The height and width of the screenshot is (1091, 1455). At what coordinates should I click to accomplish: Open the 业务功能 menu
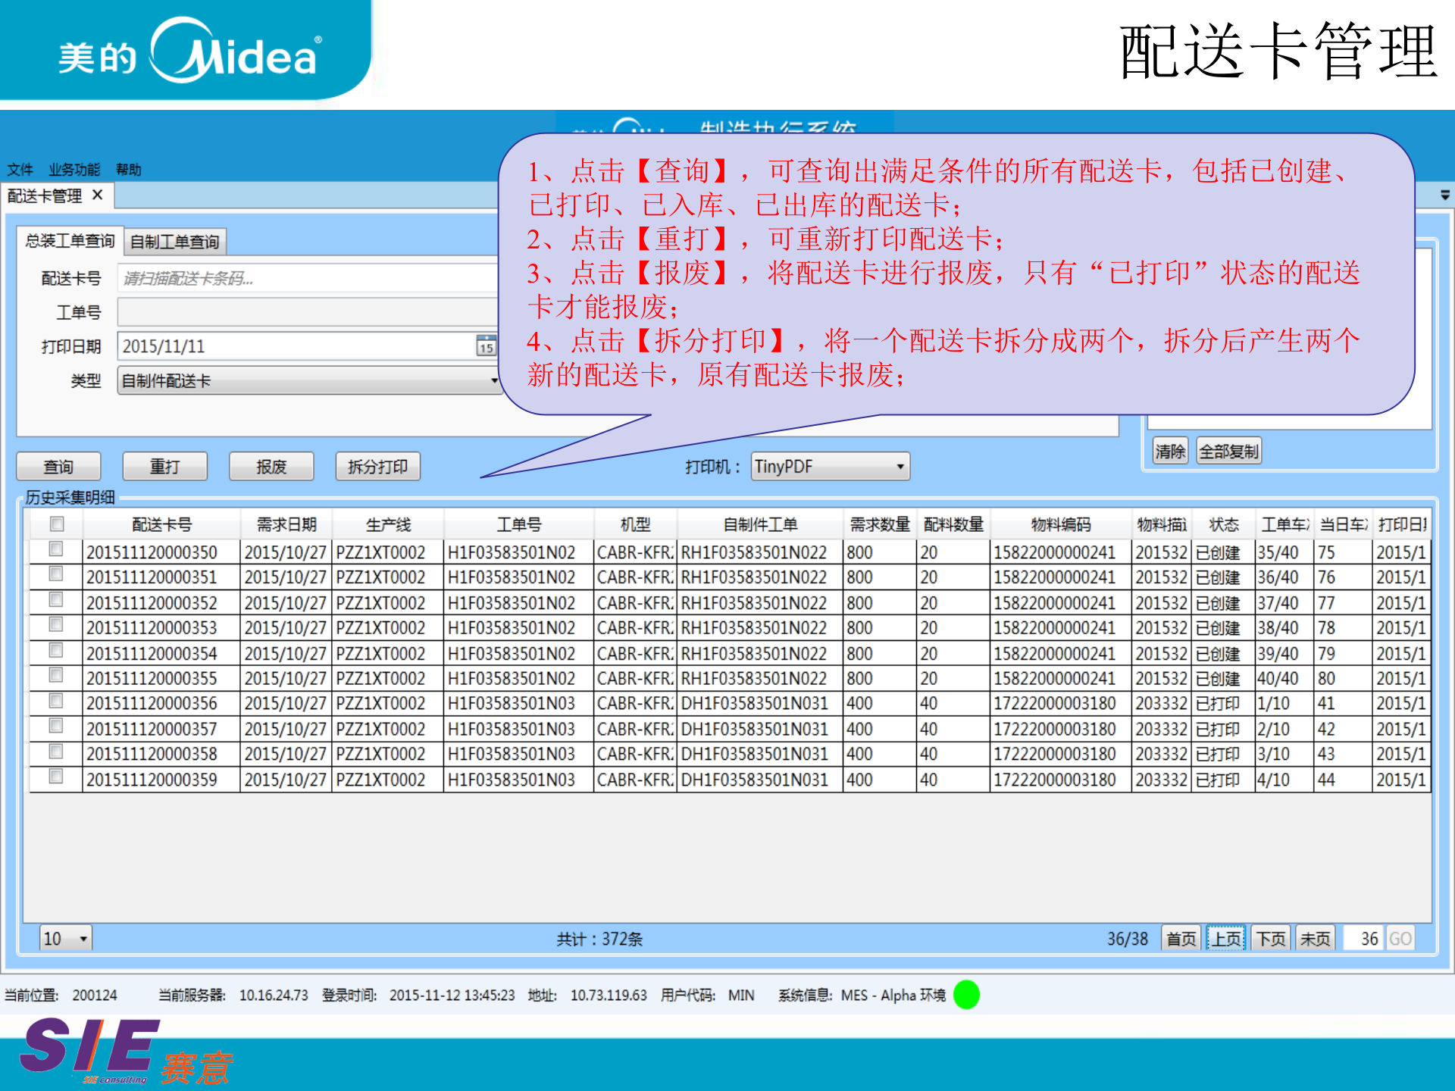[74, 170]
